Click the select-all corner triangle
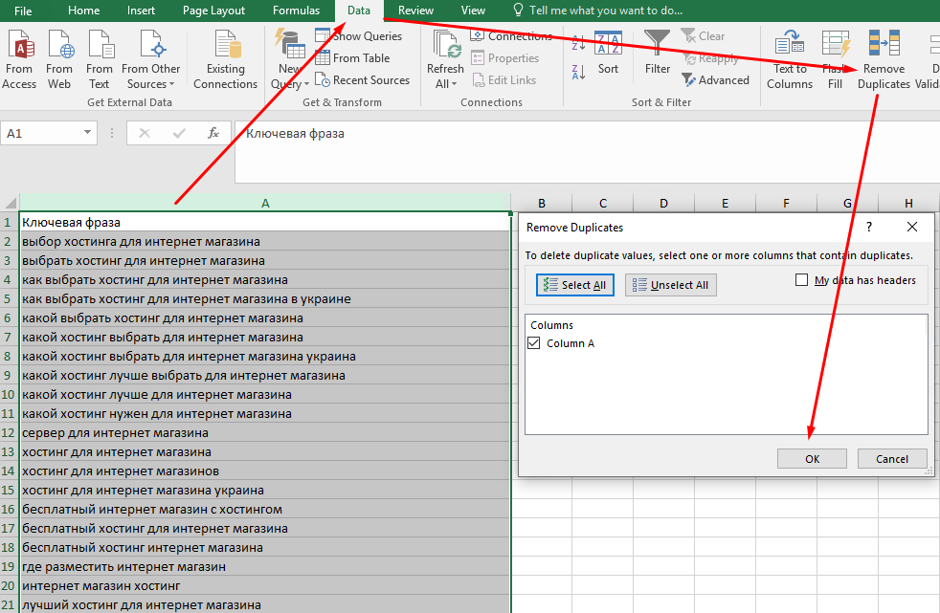The width and height of the screenshot is (940, 613). click(x=11, y=203)
